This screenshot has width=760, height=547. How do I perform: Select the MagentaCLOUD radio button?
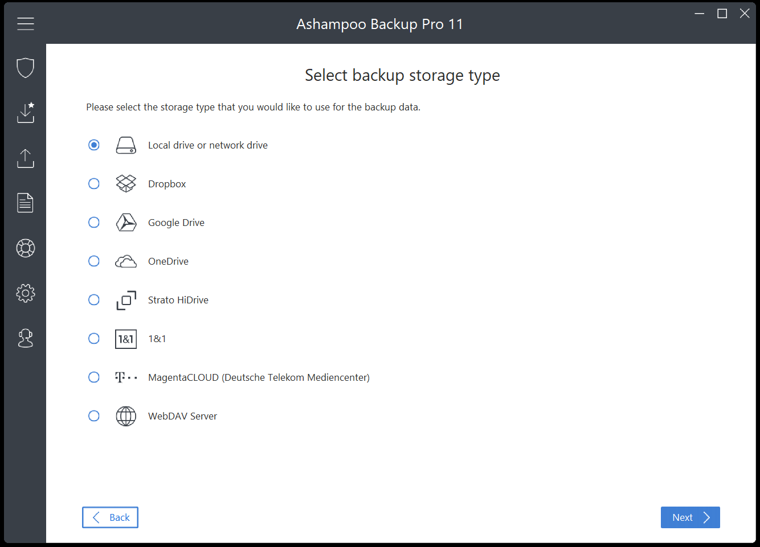tap(94, 377)
